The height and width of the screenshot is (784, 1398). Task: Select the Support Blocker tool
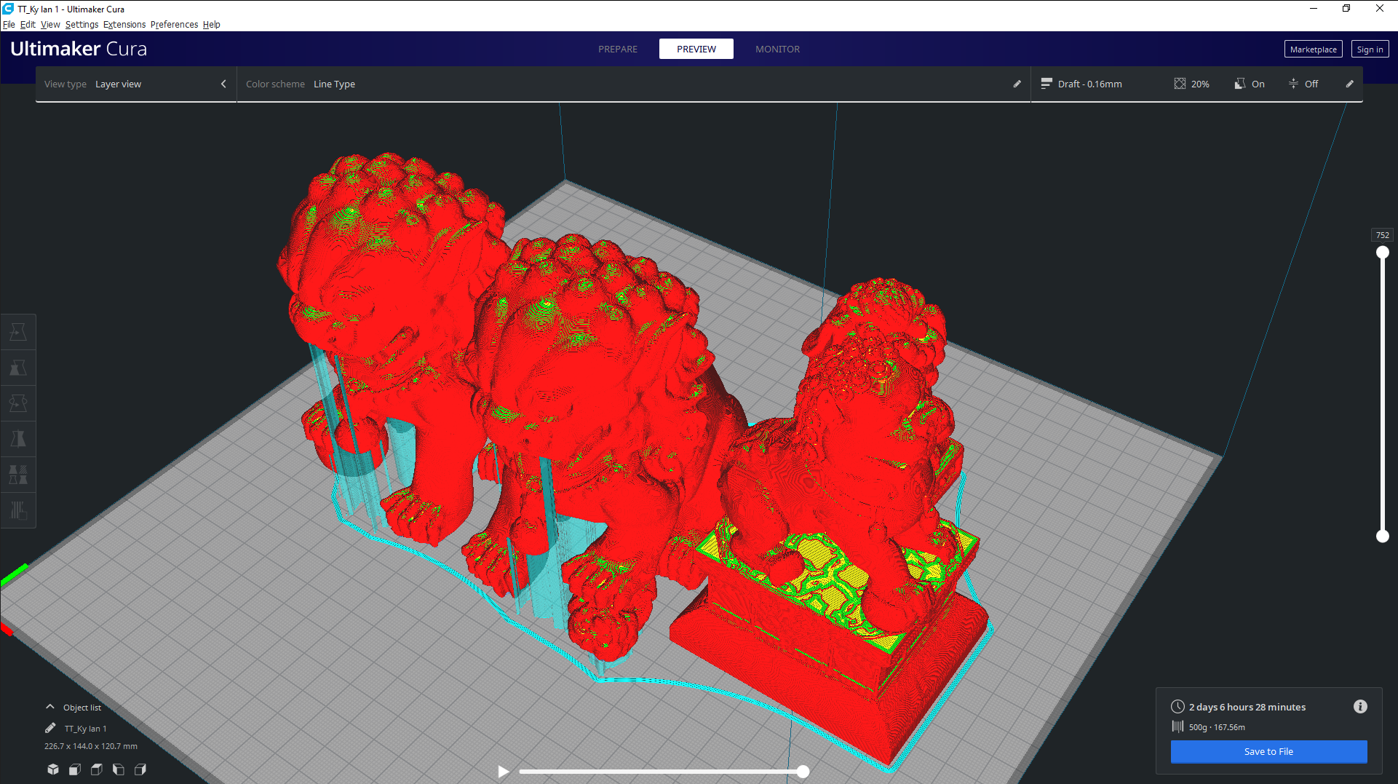click(18, 510)
